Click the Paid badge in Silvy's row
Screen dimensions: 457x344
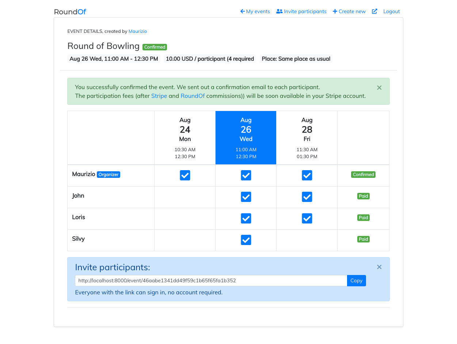point(363,239)
